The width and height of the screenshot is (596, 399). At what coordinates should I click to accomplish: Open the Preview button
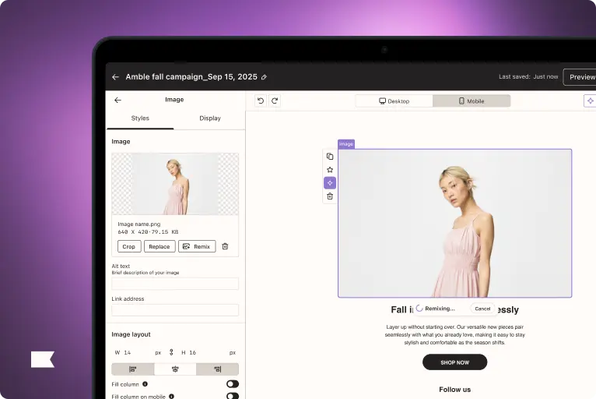coord(580,77)
